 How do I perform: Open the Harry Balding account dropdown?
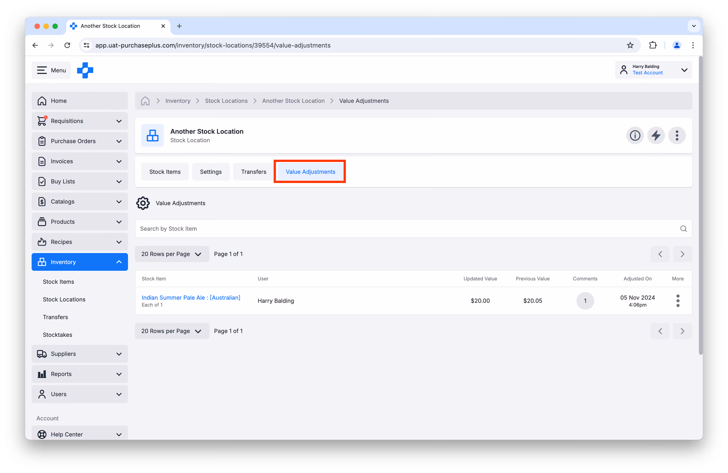tap(653, 70)
